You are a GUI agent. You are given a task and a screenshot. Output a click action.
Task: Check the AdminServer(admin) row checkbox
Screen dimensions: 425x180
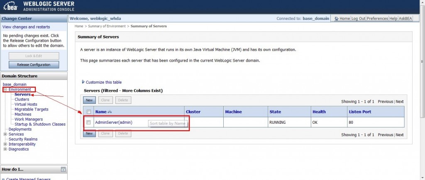88,122
